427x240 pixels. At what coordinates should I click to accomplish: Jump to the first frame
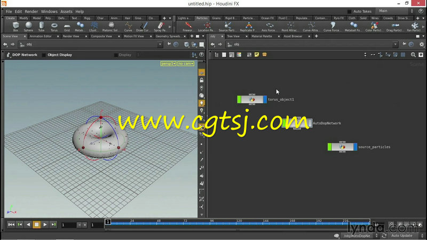click(x=11, y=225)
